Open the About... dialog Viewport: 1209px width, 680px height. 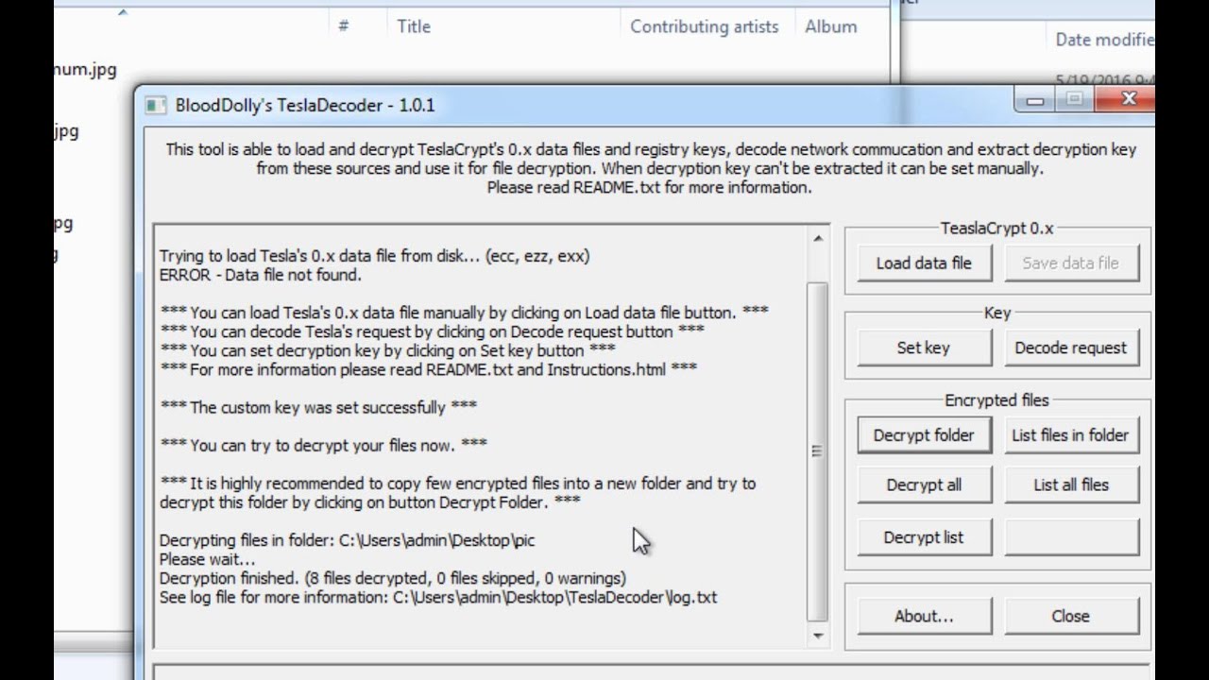(924, 616)
